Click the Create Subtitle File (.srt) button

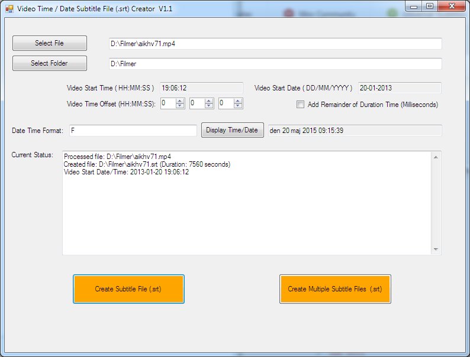click(128, 289)
